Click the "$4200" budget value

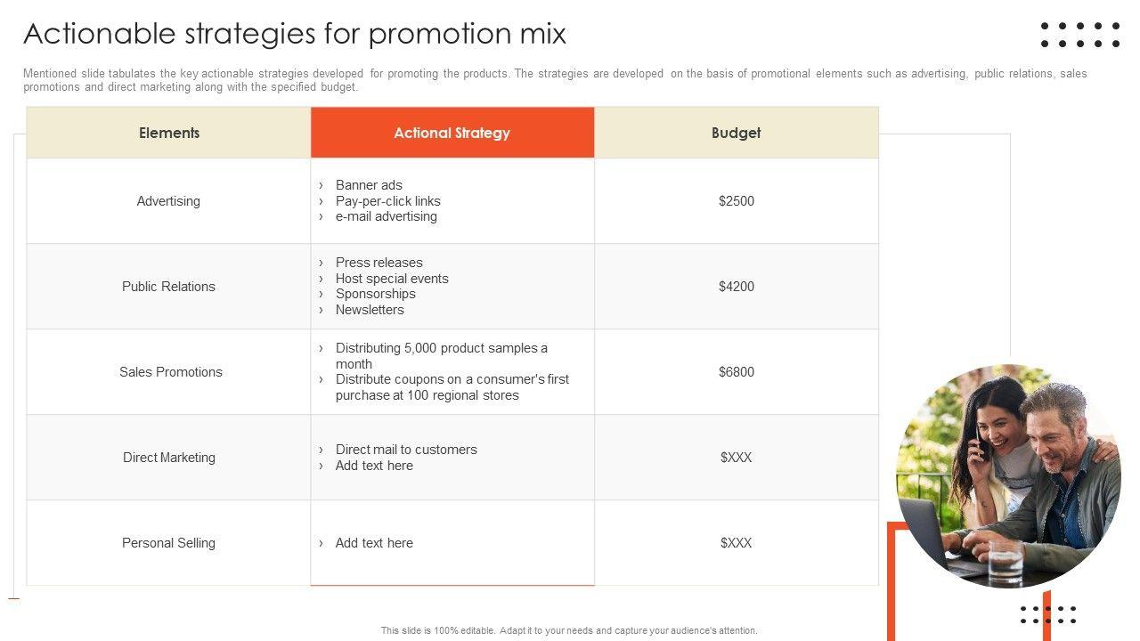[x=737, y=287]
